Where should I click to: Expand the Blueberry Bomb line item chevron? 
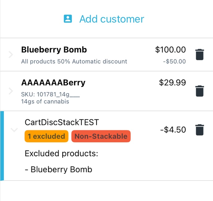point(11,55)
